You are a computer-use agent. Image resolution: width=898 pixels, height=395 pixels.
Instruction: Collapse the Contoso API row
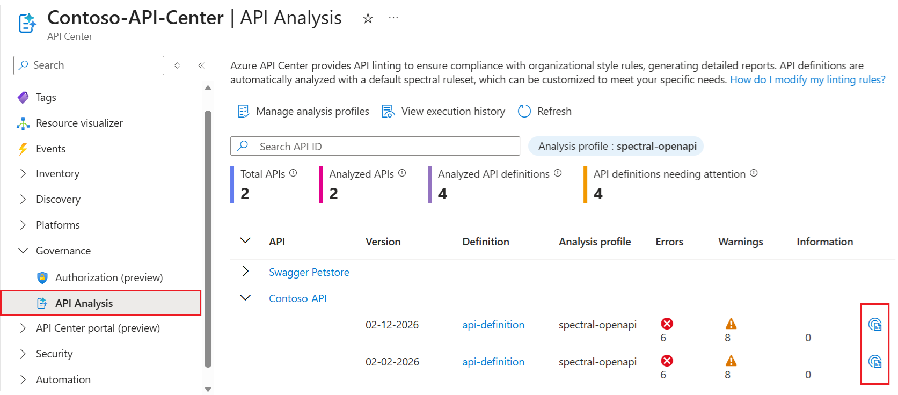click(x=245, y=298)
